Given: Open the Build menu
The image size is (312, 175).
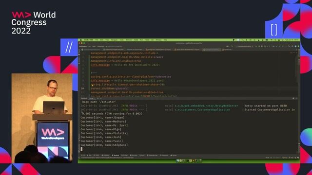Looking at the screenshot, I should (136, 40).
